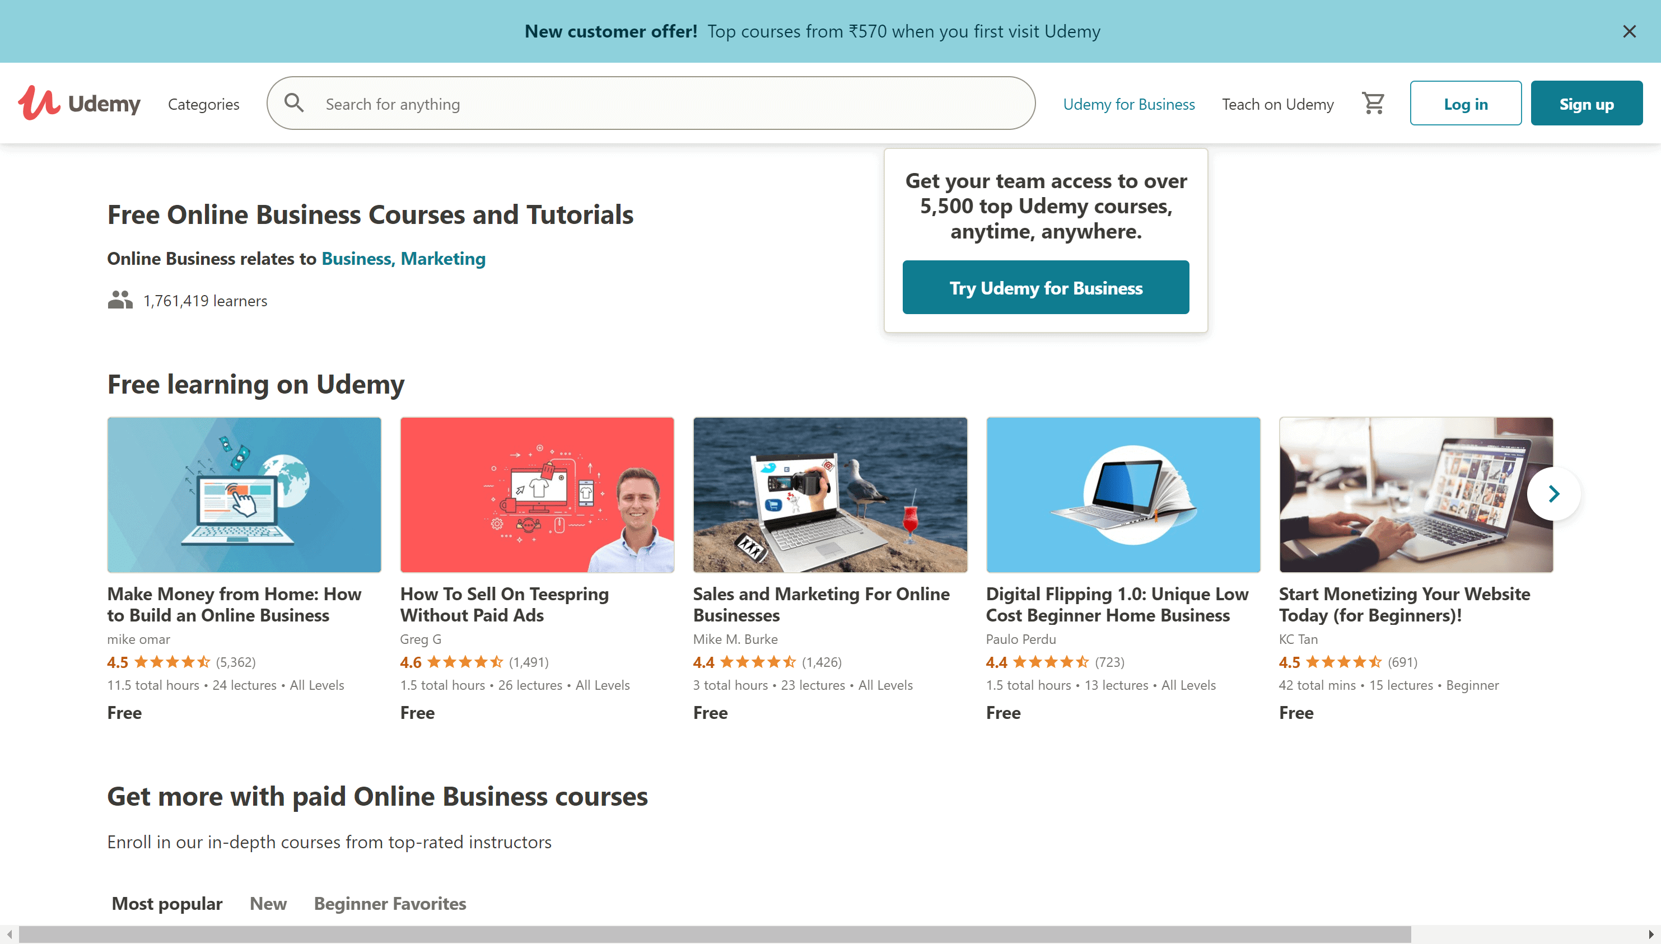1661x944 pixels.
Task: Click the title Digital Flipping 1.0: Unique Low Cost Beginner Home Business
Action: tap(1117, 604)
